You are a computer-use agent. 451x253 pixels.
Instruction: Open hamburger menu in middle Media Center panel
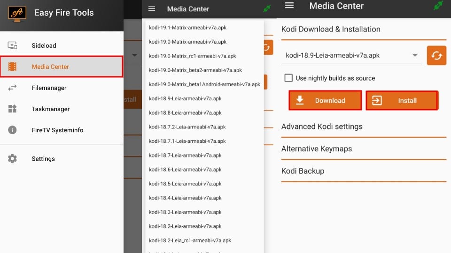tap(152, 9)
